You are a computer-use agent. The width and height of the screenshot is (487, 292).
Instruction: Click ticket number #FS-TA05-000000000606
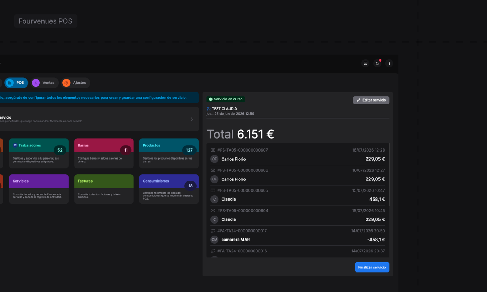pos(242,170)
